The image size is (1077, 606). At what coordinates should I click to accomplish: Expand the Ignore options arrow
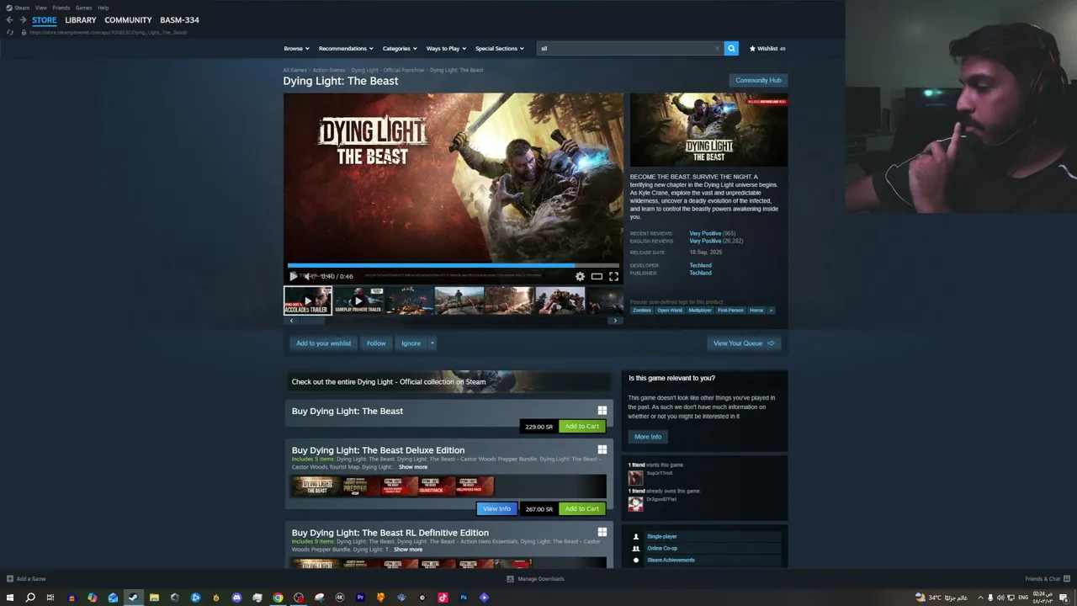pyautogui.click(x=432, y=343)
